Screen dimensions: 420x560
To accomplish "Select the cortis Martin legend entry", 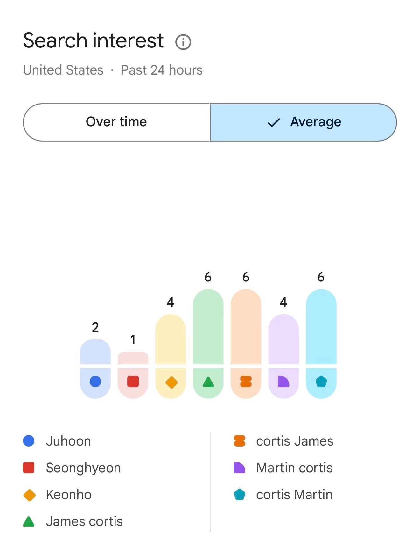I will tap(283, 495).
